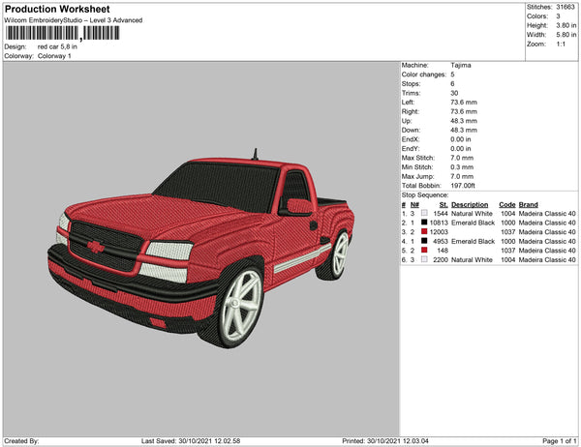Image resolution: width=581 pixels, height=447 pixels.
Task: Click the black swatch beside stitch count 10813
Action: (424, 223)
